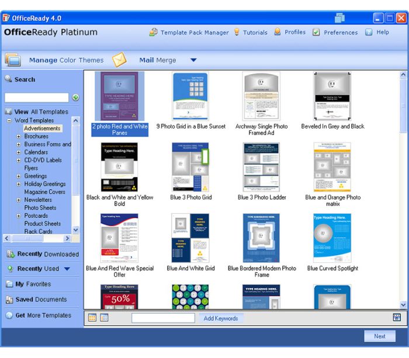Open Saved Documents
Viewport: 409px width, 358px height.
41,300
